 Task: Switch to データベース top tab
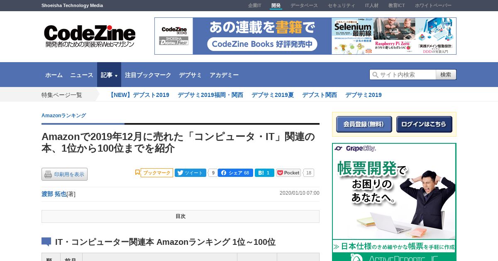(x=304, y=5)
